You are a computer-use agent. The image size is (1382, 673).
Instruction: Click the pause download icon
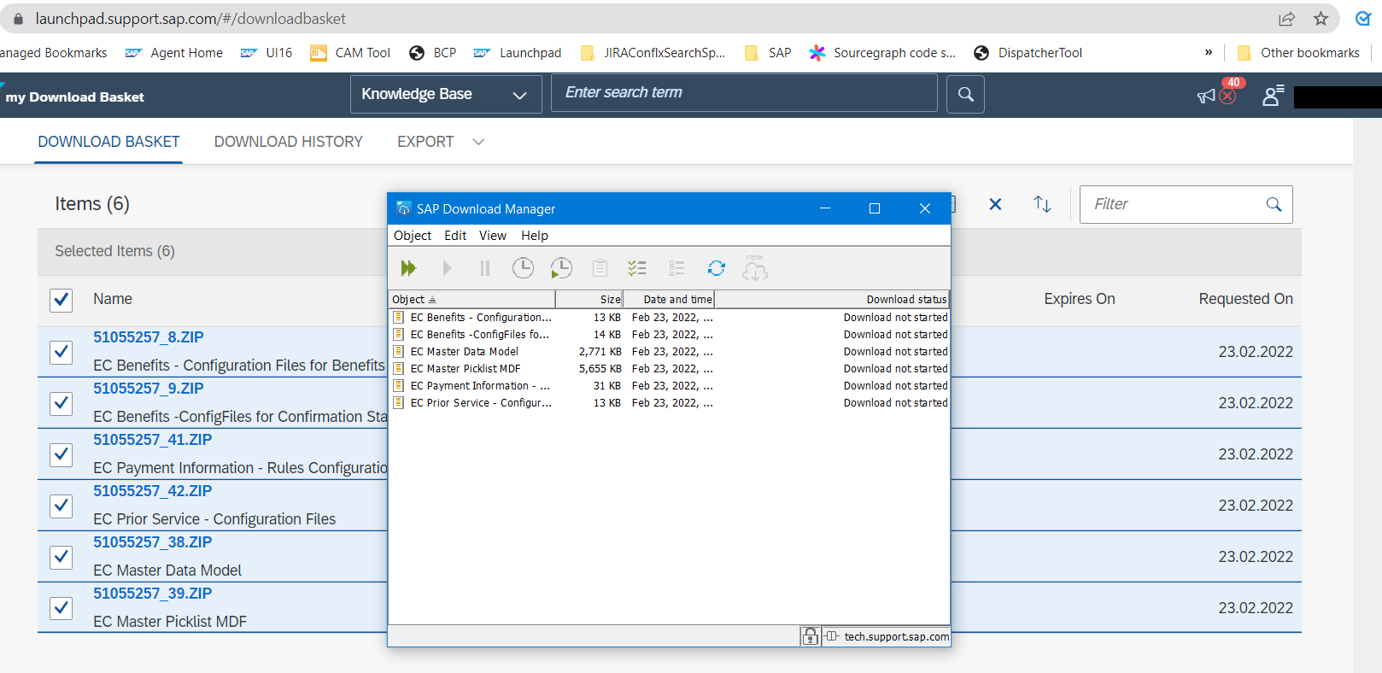[x=485, y=268]
